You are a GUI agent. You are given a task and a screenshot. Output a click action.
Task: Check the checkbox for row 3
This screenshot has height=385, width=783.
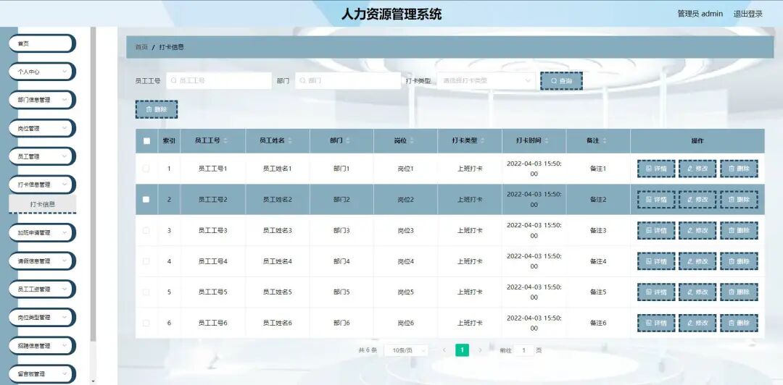pos(146,230)
